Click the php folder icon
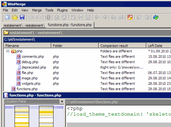171x127 pixels. (14, 51)
